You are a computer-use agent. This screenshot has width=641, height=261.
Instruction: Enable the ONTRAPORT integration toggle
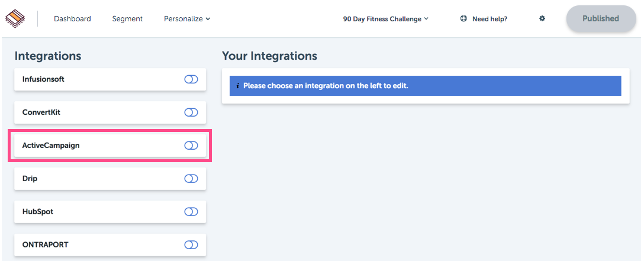(191, 245)
